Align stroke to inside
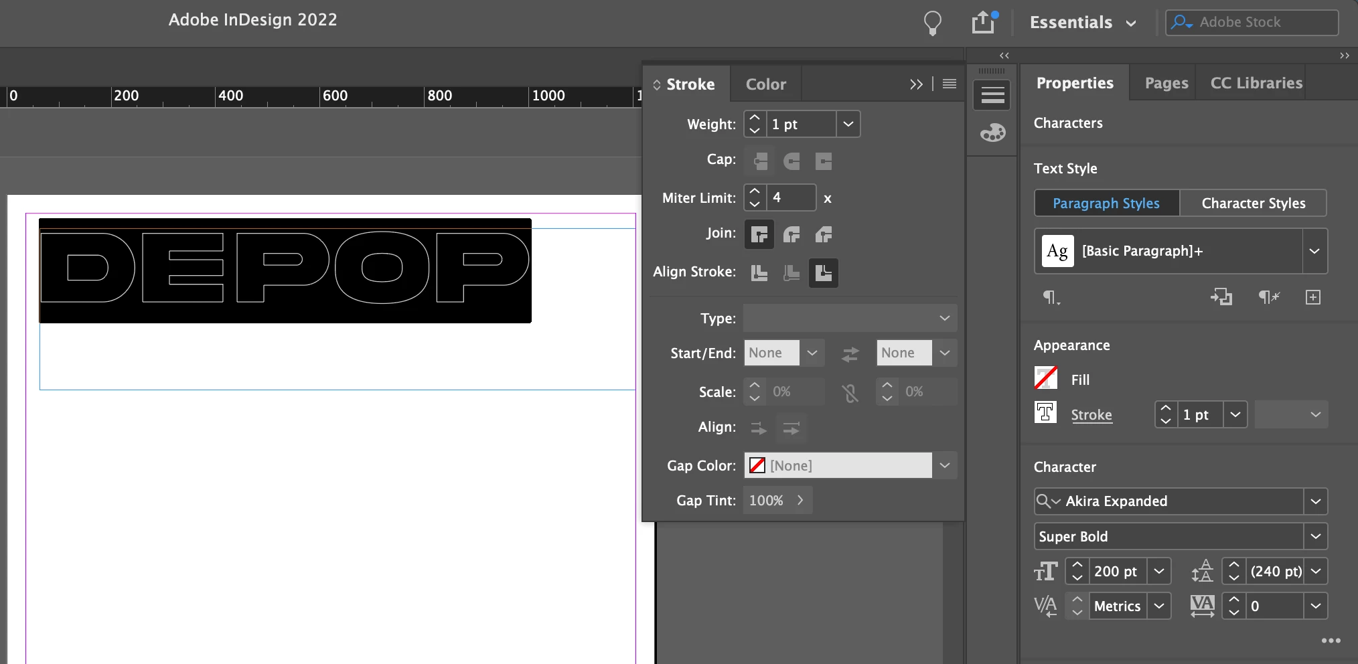This screenshot has height=664, width=1358. click(791, 273)
